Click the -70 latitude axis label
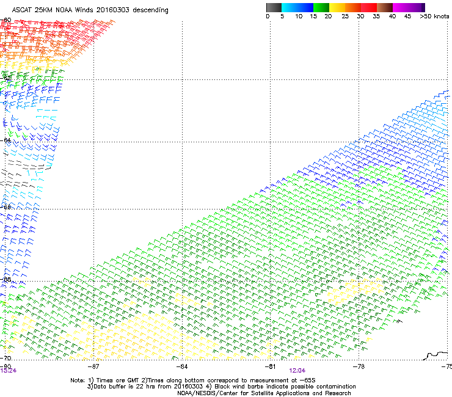Viewport: 452px width, 397px height. click(5, 359)
